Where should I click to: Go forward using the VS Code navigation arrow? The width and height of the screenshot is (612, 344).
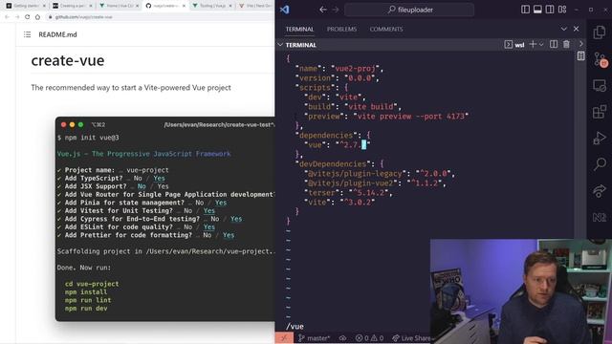tap(336, 10)
